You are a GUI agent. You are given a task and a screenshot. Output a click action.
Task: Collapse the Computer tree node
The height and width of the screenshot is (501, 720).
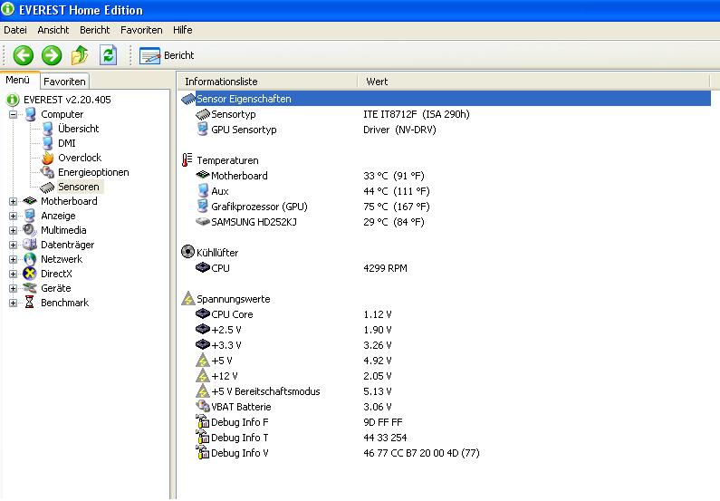coord(14,114)
